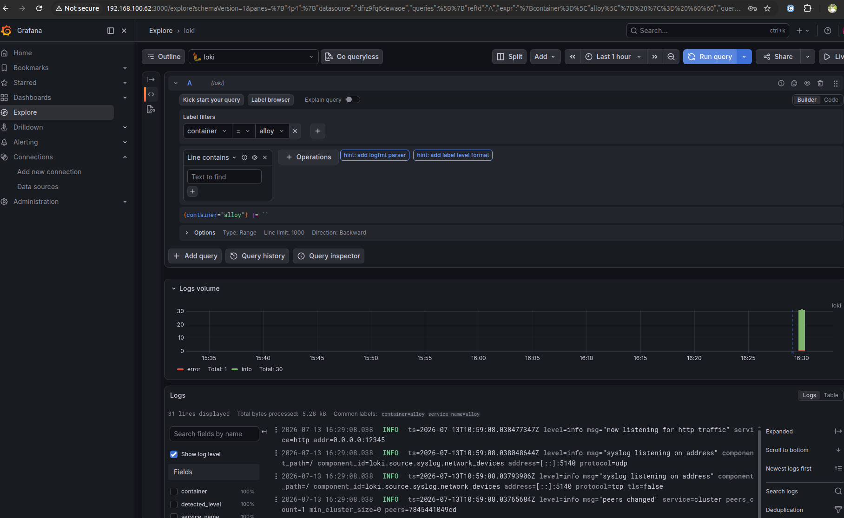Zoom out the time range
The width and height of the screenshot is (844, 518).
[x=671, y=57]
